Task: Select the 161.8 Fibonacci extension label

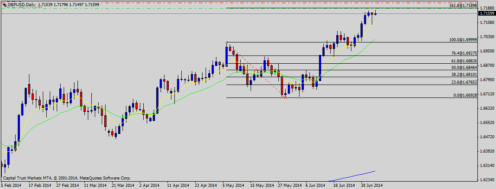Action: click(x=463, y=6)
